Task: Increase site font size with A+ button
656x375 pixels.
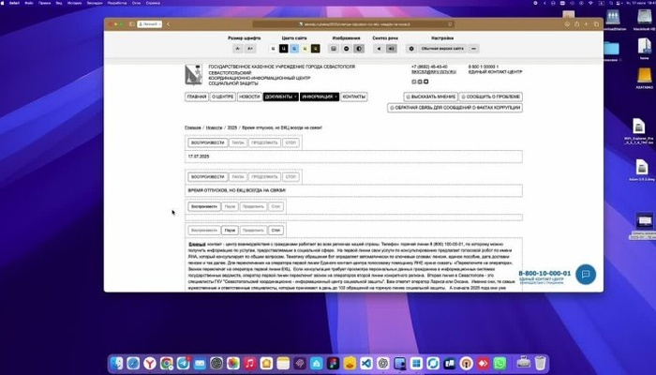Action: [250, 49]
